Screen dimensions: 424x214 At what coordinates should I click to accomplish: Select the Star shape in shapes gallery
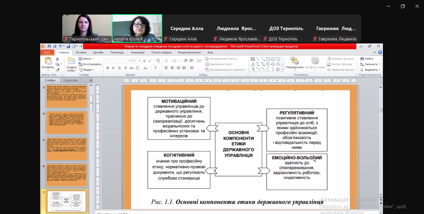278,69
